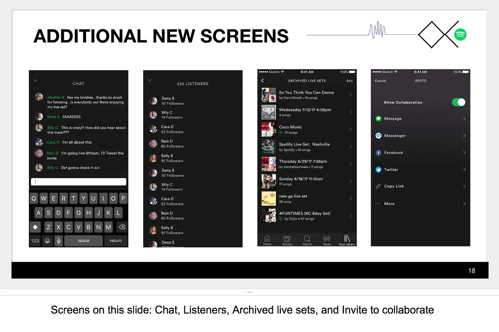Open #FUNTIMES set row chevron
499x332 pixels.
(351, 216)
